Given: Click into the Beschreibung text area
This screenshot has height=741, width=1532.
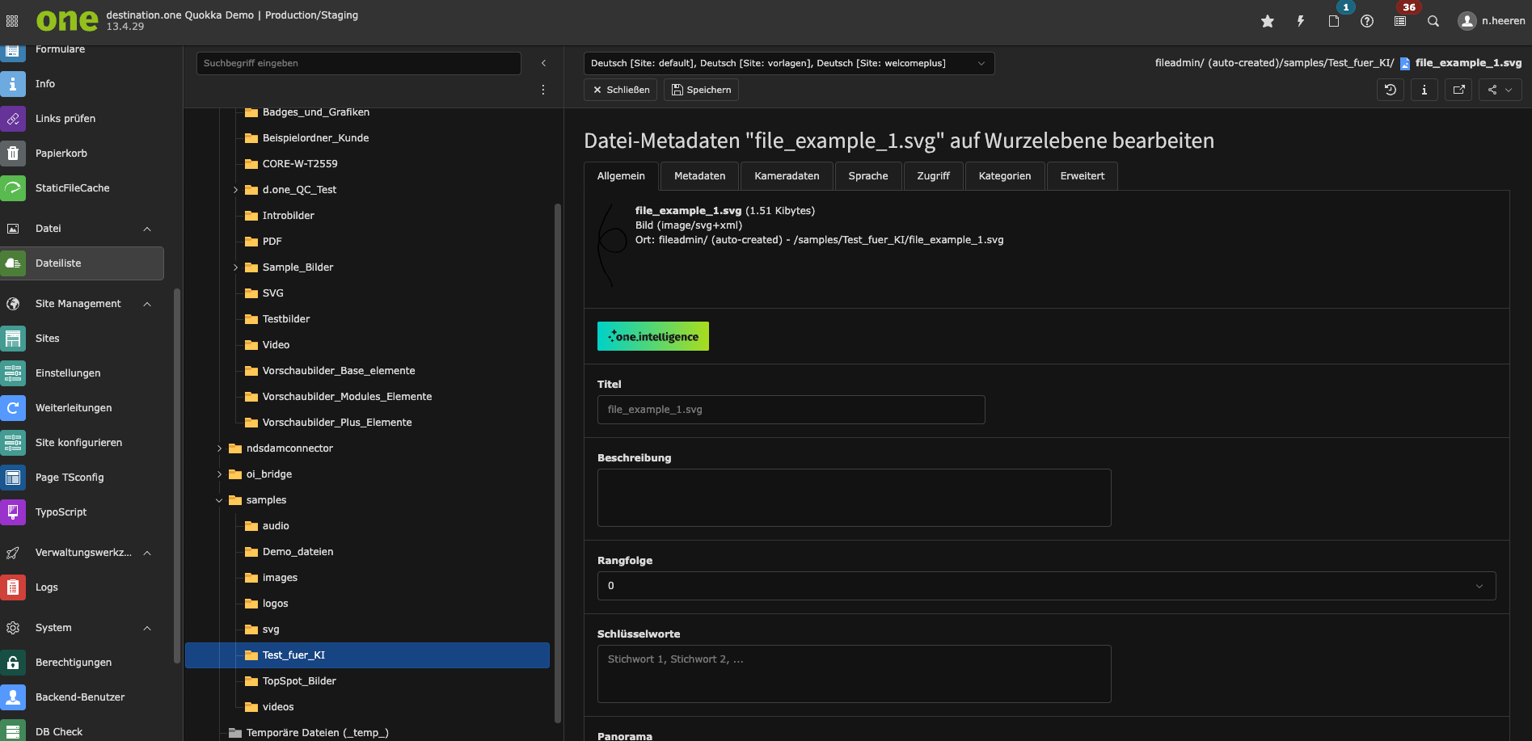Looking at the screenshot, I should pyautogui.click(x=854, y=498).
